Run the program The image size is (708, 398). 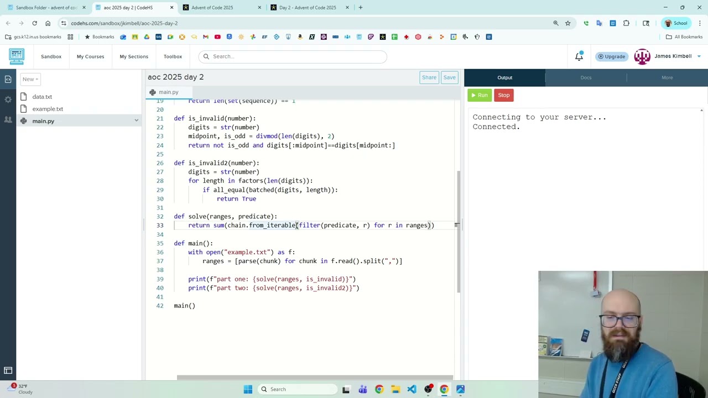[x=479, y=95]
